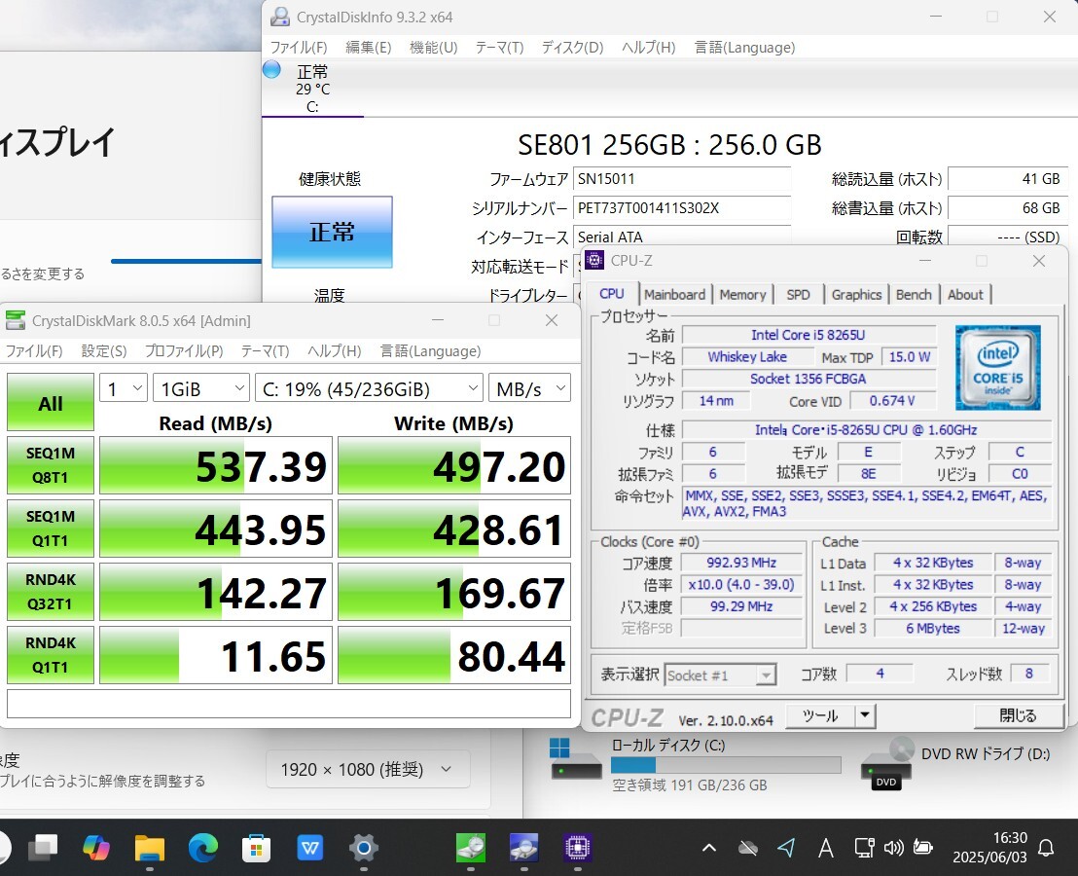
Task: Expand the 1GiB test size dropdown
Action: coord(201,388)
